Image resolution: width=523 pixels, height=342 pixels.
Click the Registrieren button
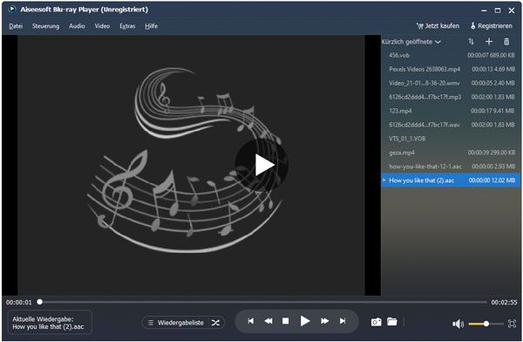coord(492,25)
